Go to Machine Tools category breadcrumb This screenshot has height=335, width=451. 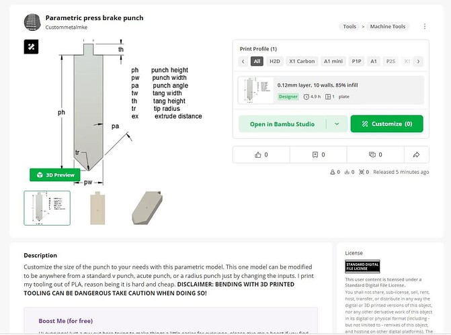click(x=390, y=27)
